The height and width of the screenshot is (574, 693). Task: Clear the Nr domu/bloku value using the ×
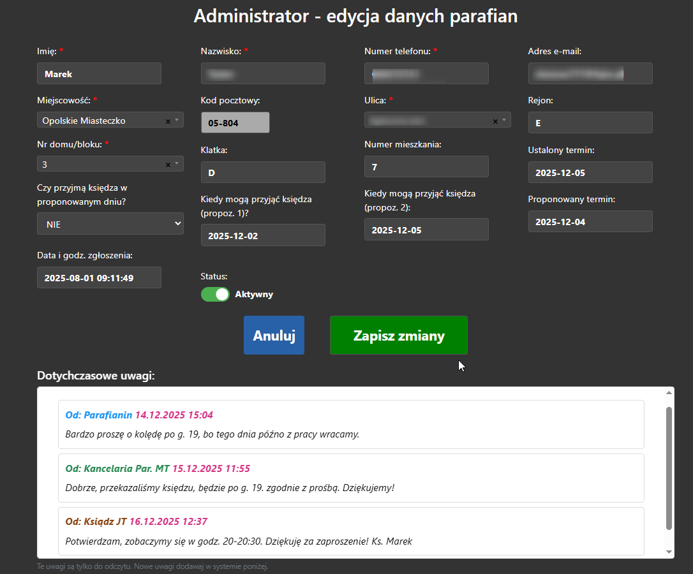click(169, 164)
